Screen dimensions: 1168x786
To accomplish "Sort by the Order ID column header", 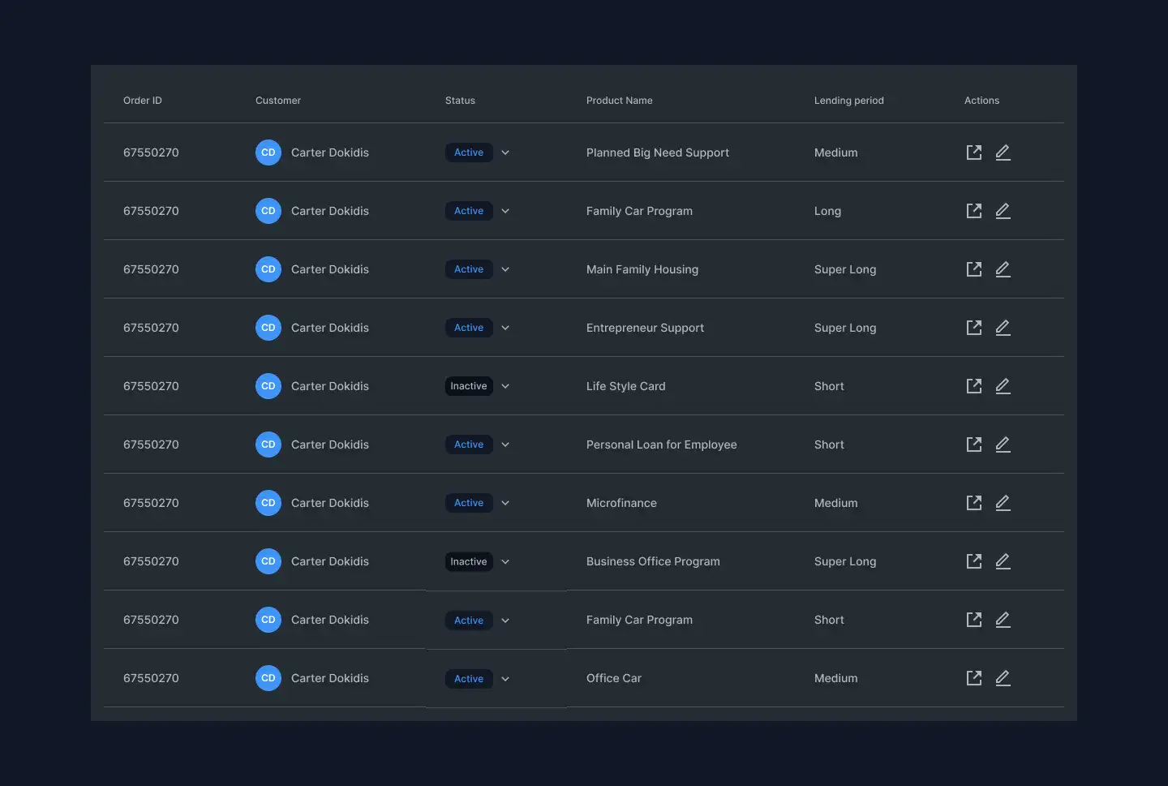I will pyautogui.click(x=143, y=101).
